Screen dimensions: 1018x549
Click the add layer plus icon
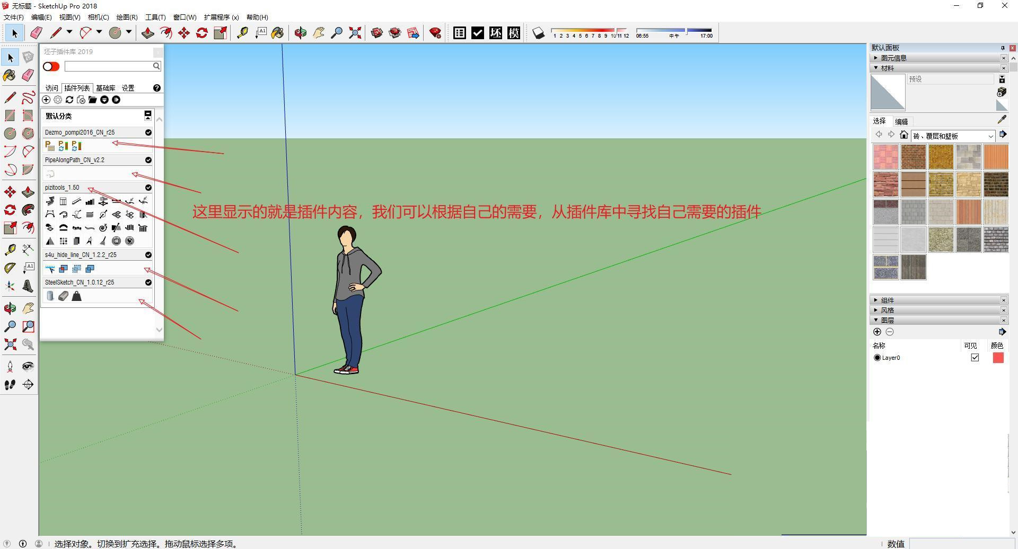click(877, 332)
